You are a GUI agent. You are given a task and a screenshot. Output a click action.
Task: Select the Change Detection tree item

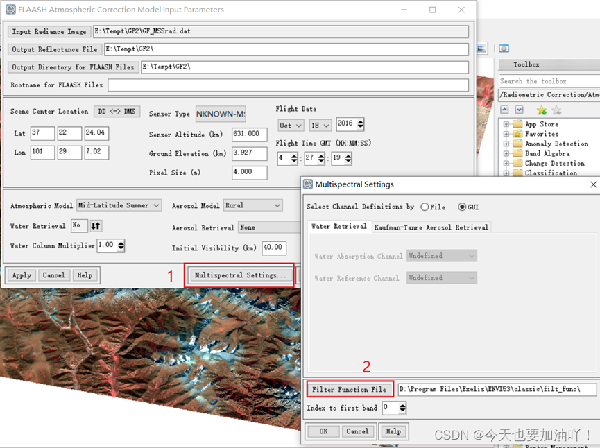point(554,164)
